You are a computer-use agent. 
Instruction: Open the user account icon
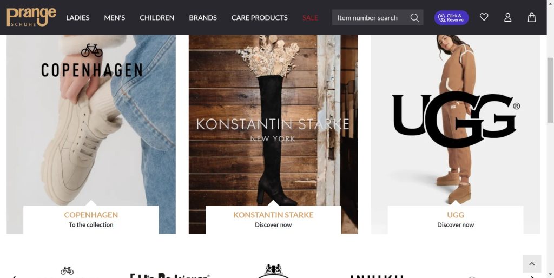click(x=507, y=17)
